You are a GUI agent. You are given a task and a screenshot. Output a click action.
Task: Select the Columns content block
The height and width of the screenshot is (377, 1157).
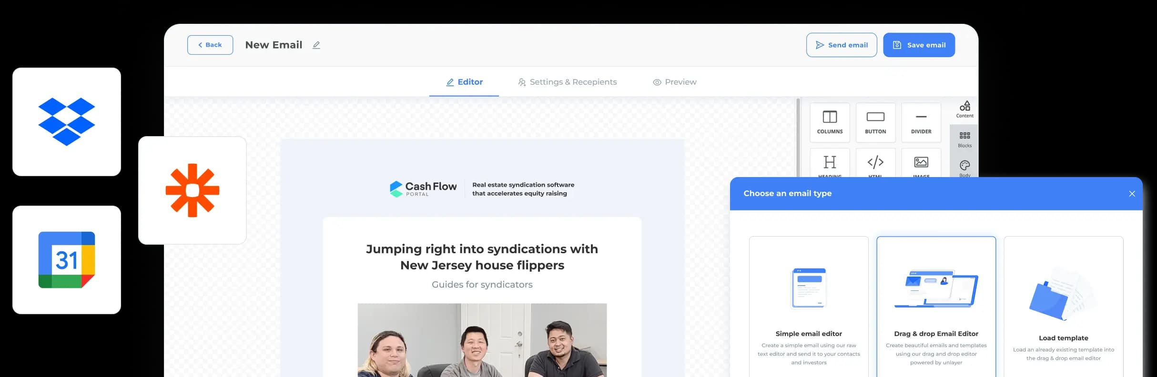[830, 123]
